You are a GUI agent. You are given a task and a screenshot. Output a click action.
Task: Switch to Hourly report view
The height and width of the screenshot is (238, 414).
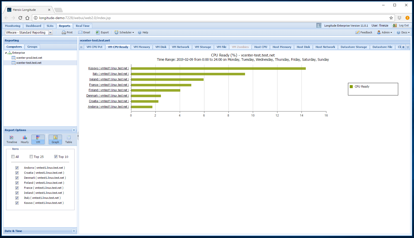(x=25, y=139)
